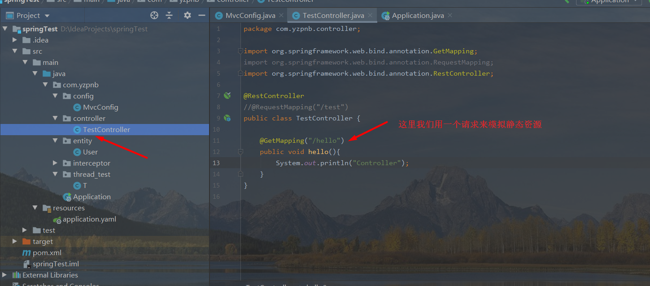650x286 pixels.
Task: Click the resources folder icon
Action: (47, 208)
